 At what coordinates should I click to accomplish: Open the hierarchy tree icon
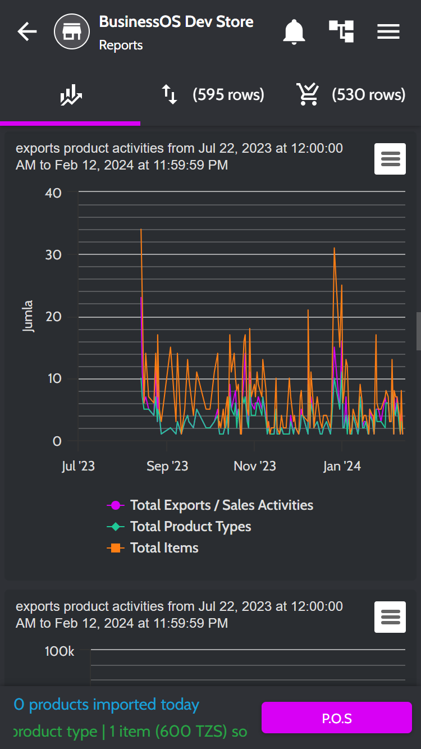click(341, 32)
